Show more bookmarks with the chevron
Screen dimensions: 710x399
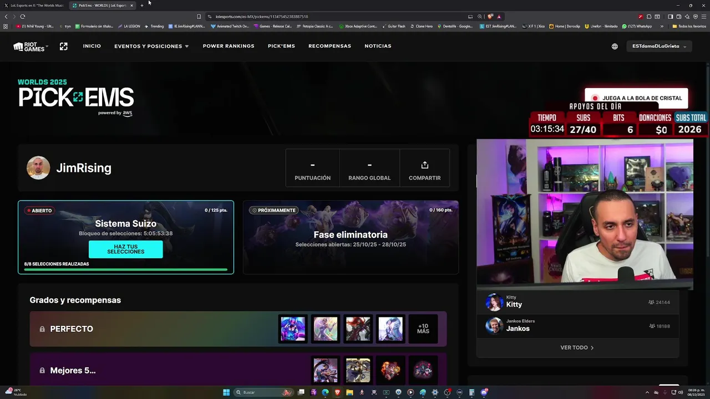[x=662, y=26]
